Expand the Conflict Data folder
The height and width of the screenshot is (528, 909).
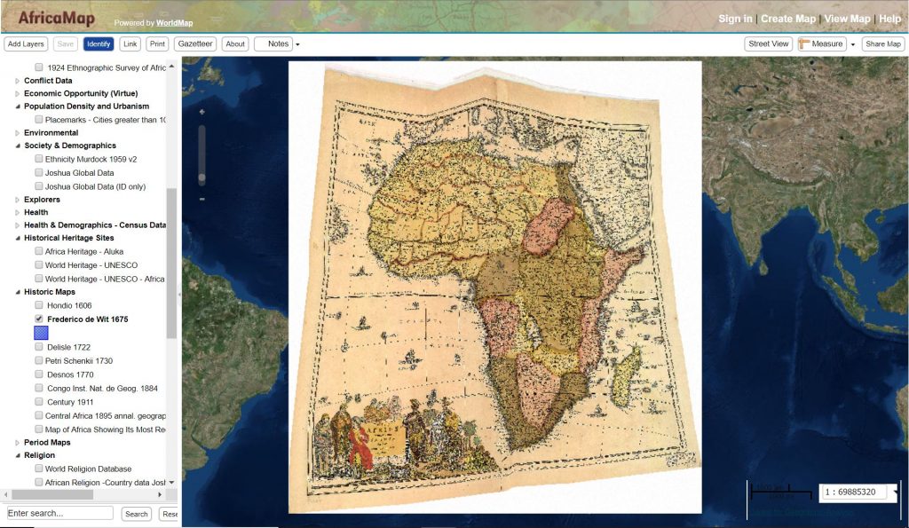18,81
